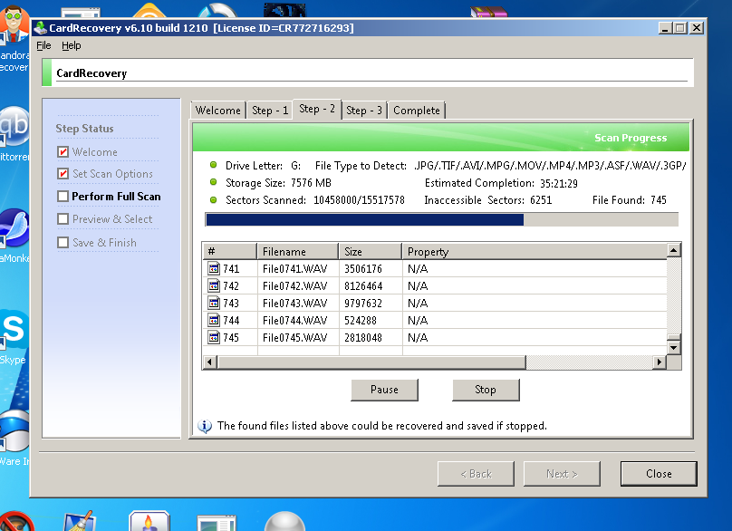Image resolution: width=732 pixels, height=531 pixels.
Task: Click Sectors Scanned value 10458000/15517578
Action: point(359,200)
